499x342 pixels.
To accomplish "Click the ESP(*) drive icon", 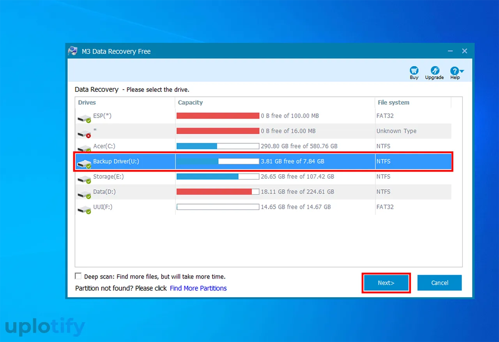I will 84,118.
